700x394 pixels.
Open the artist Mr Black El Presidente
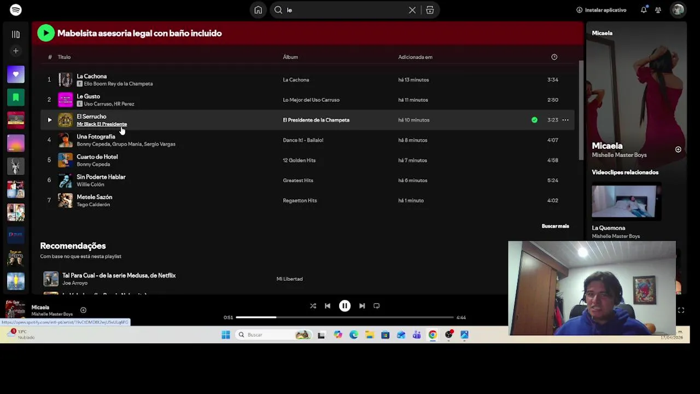[102, 124]
